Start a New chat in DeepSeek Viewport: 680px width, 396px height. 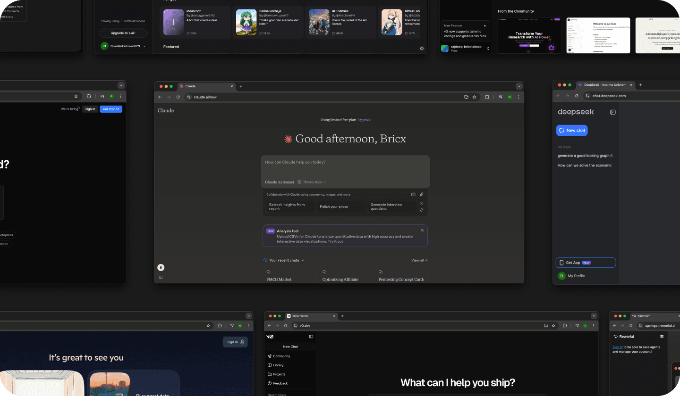point(572,131)
